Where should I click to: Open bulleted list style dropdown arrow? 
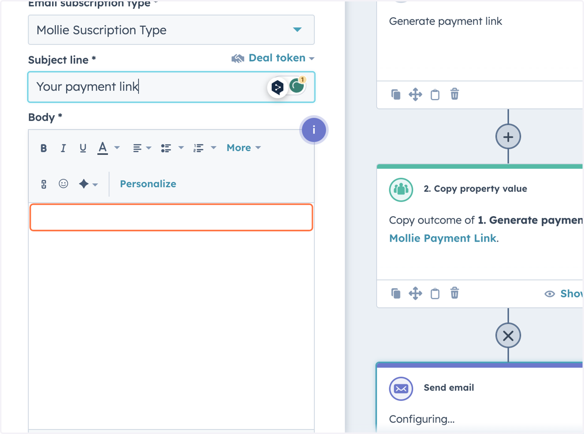coord(181,148)
